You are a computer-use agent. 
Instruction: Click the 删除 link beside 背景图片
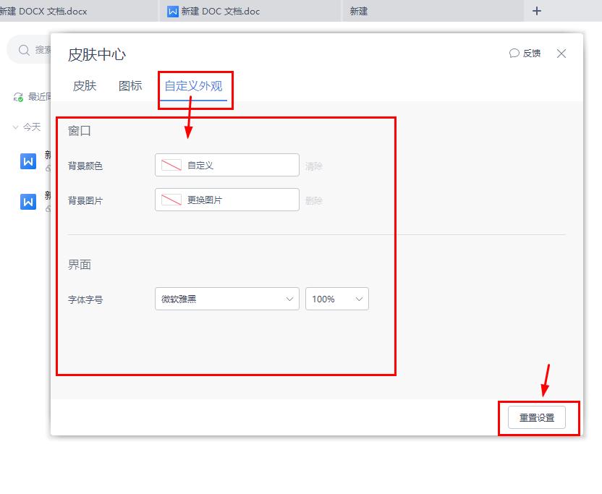315,200
